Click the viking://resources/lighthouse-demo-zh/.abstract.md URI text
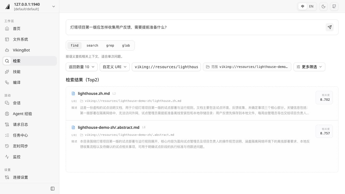345x194 pixels. point(129,135)
